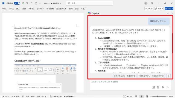
Task: Click the sparkle prompt guide icon in Copilot input
Action: (x=153, y=87)
